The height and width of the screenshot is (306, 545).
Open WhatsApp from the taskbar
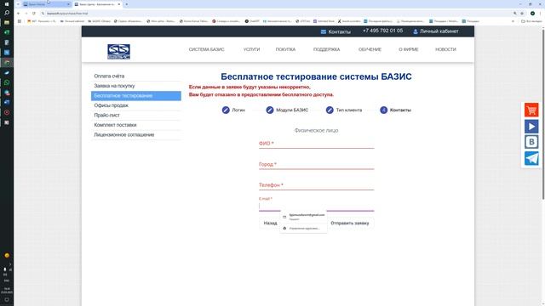pyautogui.click(x=7, y=82)
